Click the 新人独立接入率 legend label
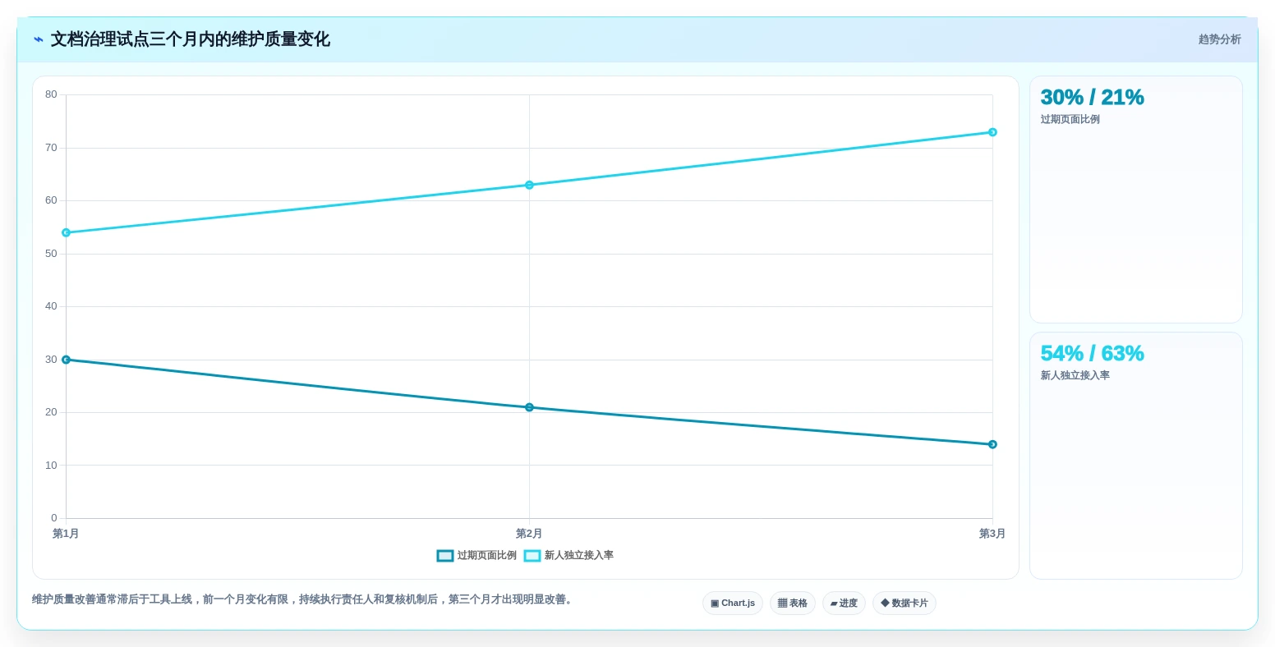This screenshot has height=647, width=1275. click(578, 556)
